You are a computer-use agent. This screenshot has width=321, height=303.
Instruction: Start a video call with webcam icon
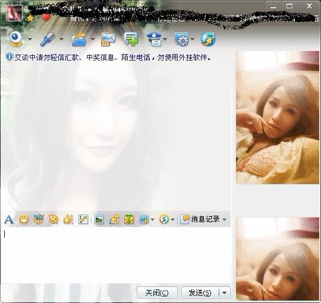coord(16,39)
